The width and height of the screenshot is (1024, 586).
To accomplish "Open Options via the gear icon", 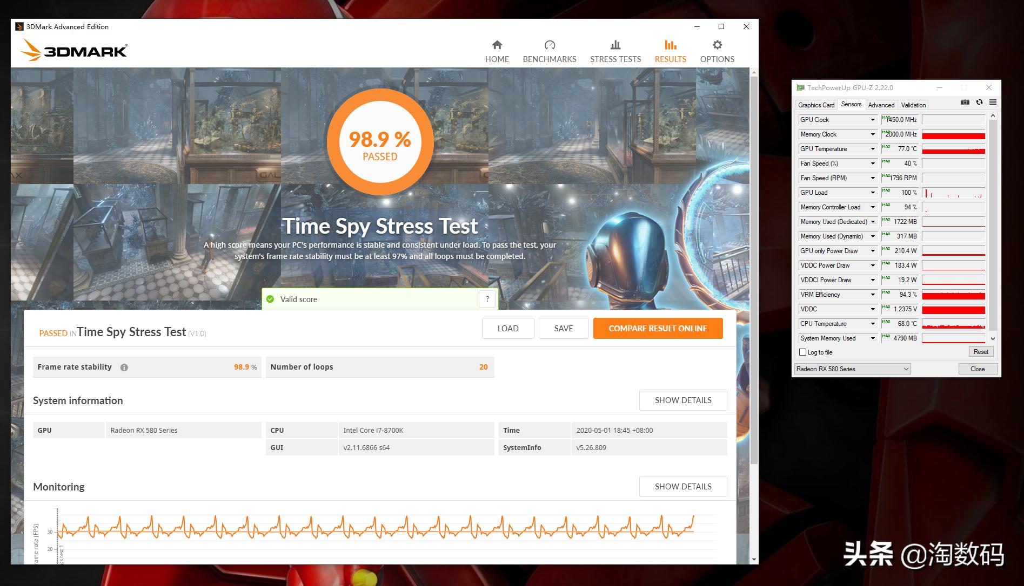I will (x=717, y=45).
